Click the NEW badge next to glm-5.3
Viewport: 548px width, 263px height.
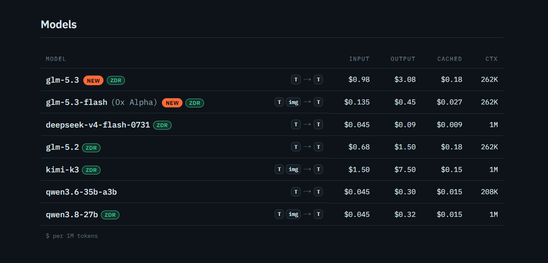point(93,81)
